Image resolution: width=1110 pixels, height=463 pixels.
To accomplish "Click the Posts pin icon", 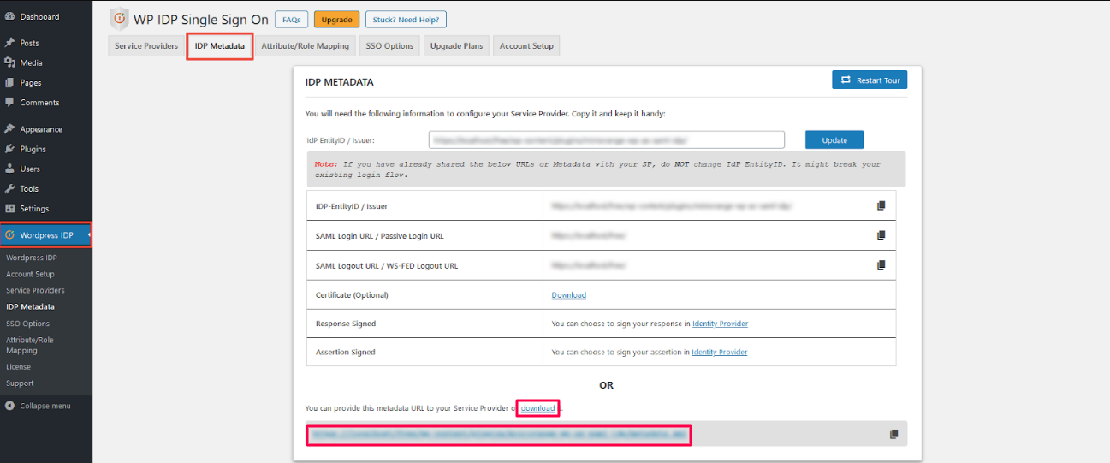I will [x=9, y=43].
